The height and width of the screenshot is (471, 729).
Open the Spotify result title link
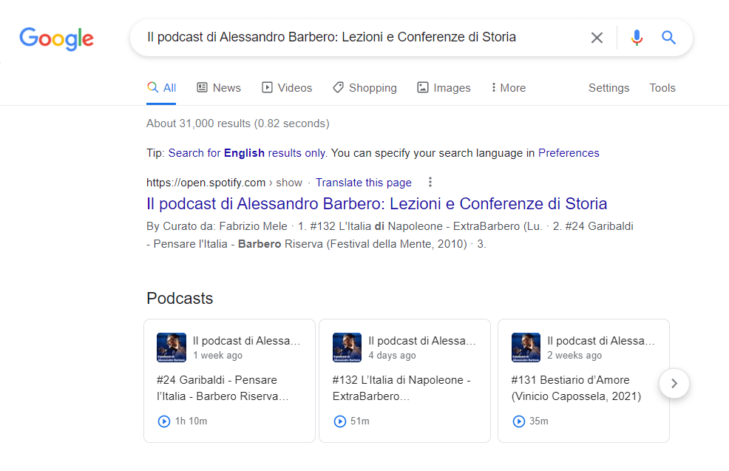click(376, 203)
